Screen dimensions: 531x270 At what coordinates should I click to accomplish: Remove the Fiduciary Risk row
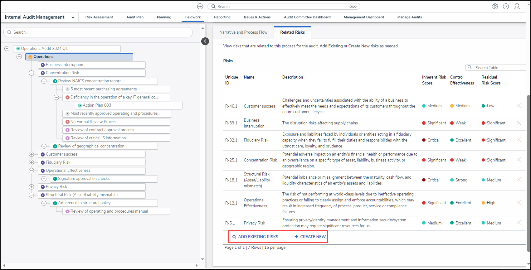tap(519, 140)
